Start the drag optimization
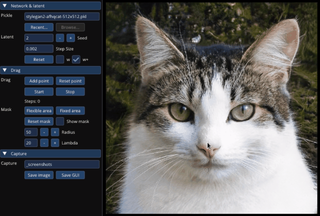The width and height of the screenshot is (320, 216). (39, 91)
